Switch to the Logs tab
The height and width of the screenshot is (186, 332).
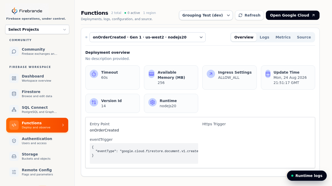[264, 37]
